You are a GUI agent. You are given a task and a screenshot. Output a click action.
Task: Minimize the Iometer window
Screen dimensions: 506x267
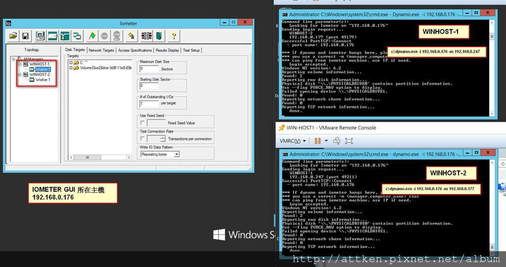[225, 22]
